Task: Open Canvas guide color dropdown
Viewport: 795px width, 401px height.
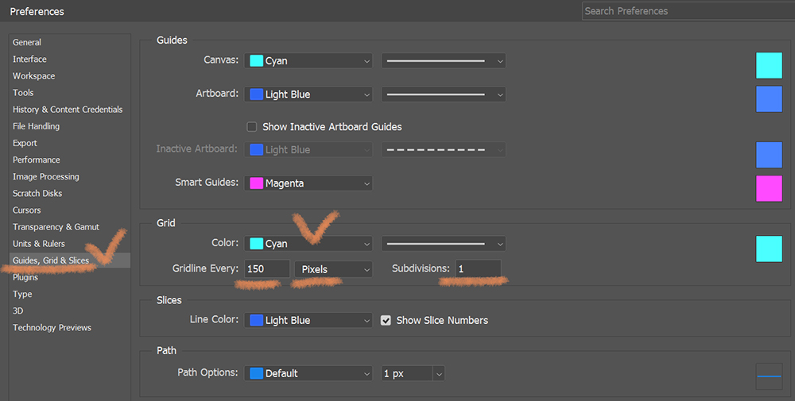Action: [308, 61]
